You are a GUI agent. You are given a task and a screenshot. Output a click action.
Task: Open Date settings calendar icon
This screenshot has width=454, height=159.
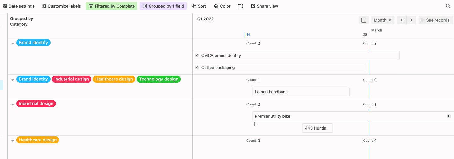[x=5, y=6]
